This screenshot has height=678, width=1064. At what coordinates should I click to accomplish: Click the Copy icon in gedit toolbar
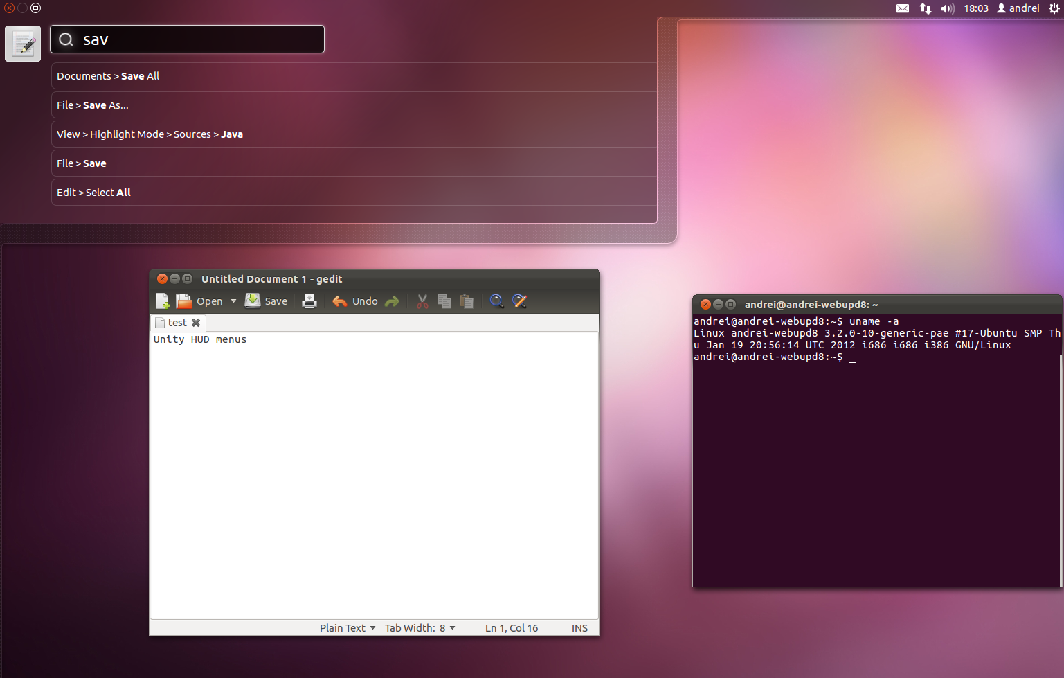(x=444, y=301)
